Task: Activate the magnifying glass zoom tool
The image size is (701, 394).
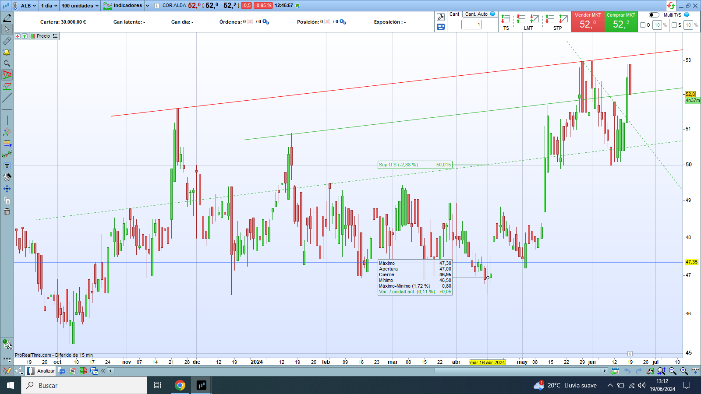Action: tap(7, 64)
